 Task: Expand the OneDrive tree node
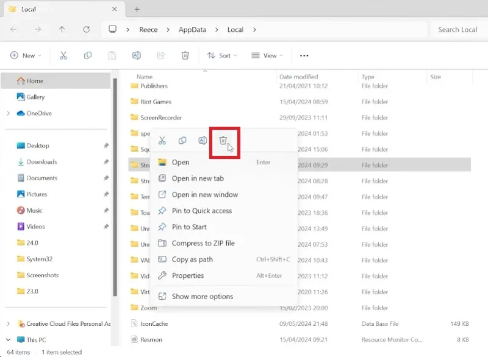point(8,113)
